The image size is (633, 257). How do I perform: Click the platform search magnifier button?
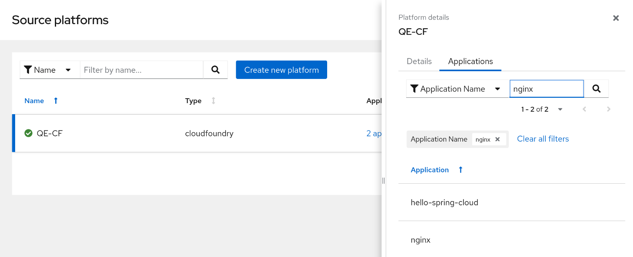point(215,70)
